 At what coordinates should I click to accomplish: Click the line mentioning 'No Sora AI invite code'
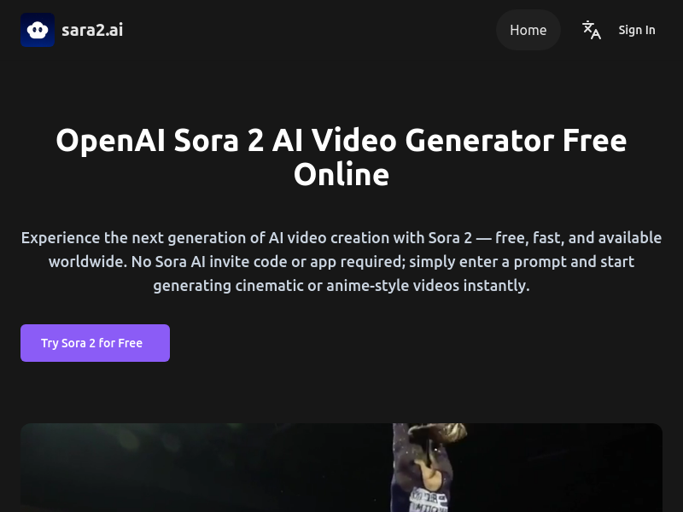click(341, 262)
